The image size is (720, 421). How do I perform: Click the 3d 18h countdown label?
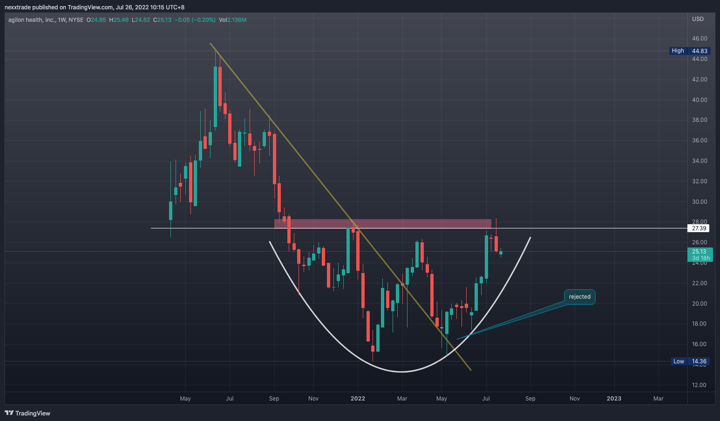(701, 258)
